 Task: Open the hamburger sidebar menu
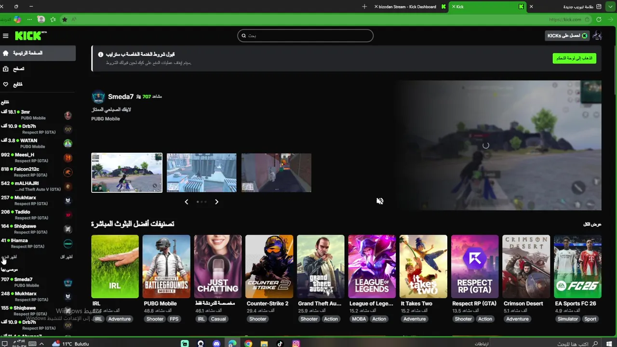coord(5,36)
